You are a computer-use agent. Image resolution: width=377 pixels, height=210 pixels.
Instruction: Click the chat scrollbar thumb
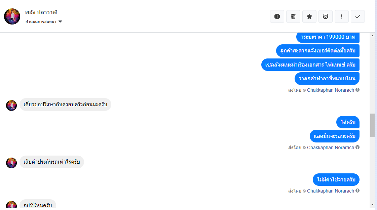point(372,125)
